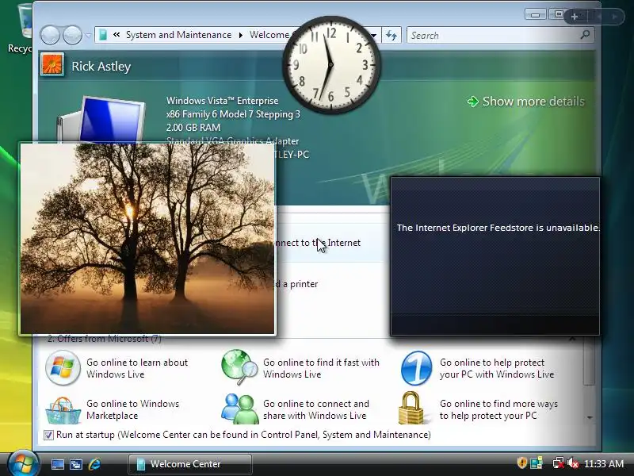The image size is (634, 476).
Task: Select System and Maintenance breadcrumb
Action: click(178, 35)
